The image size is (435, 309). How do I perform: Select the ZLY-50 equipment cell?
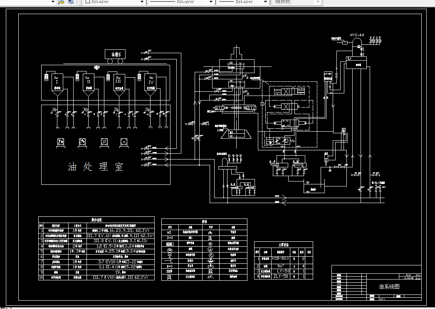pos(280,276)
